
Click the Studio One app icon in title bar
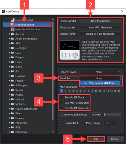tap(3, 11)
